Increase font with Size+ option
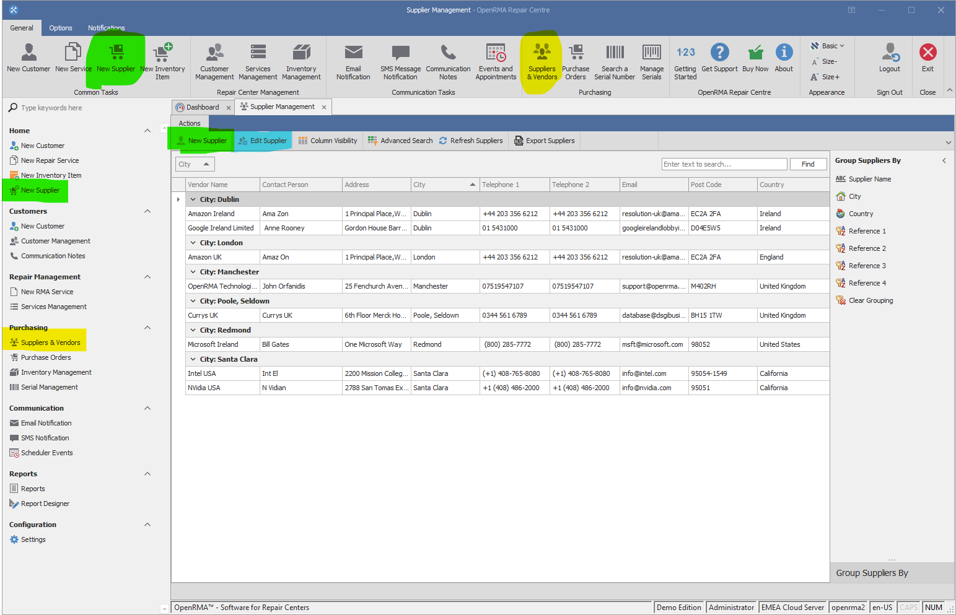This screenshot has width=956, height=615. click(825, 77)
